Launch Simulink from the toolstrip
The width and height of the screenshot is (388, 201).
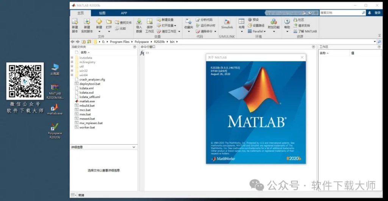[x=227, y=24]
